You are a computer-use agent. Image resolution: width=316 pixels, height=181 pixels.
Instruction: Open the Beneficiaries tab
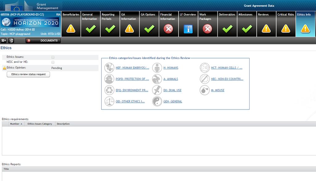71,24
